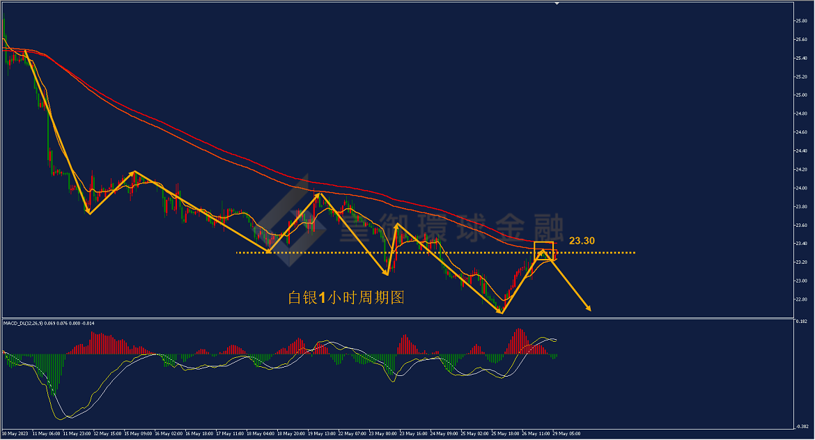This screenshot has width=815, height=440.
Task: Click the 23.30 price annotation label
Action: [582, 240]
